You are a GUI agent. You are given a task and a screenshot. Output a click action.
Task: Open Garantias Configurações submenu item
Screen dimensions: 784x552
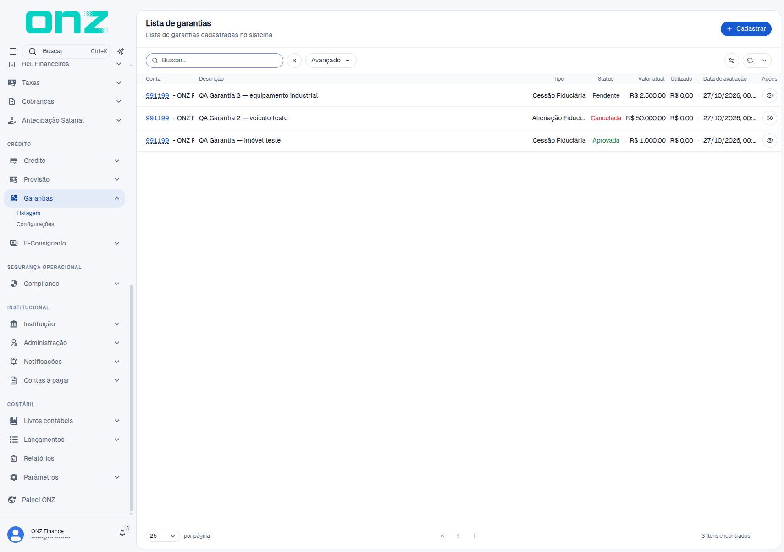35,224
